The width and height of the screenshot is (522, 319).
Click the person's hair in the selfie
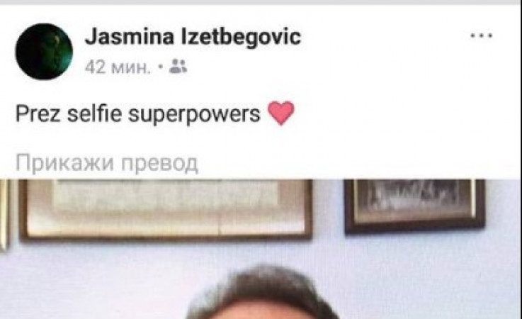(263, 291)
